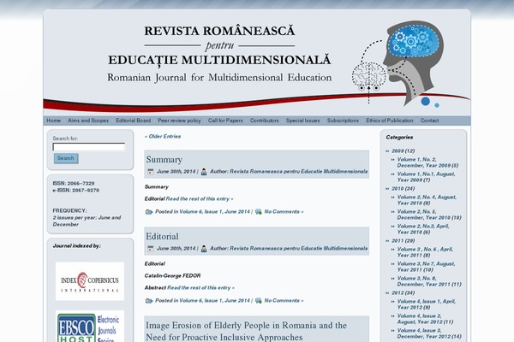The height and width of the screenshot is (342, 514).
Task: Go to Aims and Scopes page
Action: [88, 121]
